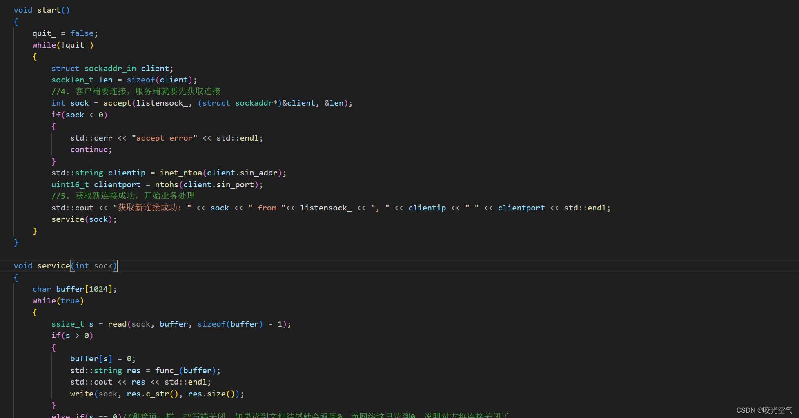
Task: Click the 'write(sock, res.c_str()' line
Action: click(157, 394)
